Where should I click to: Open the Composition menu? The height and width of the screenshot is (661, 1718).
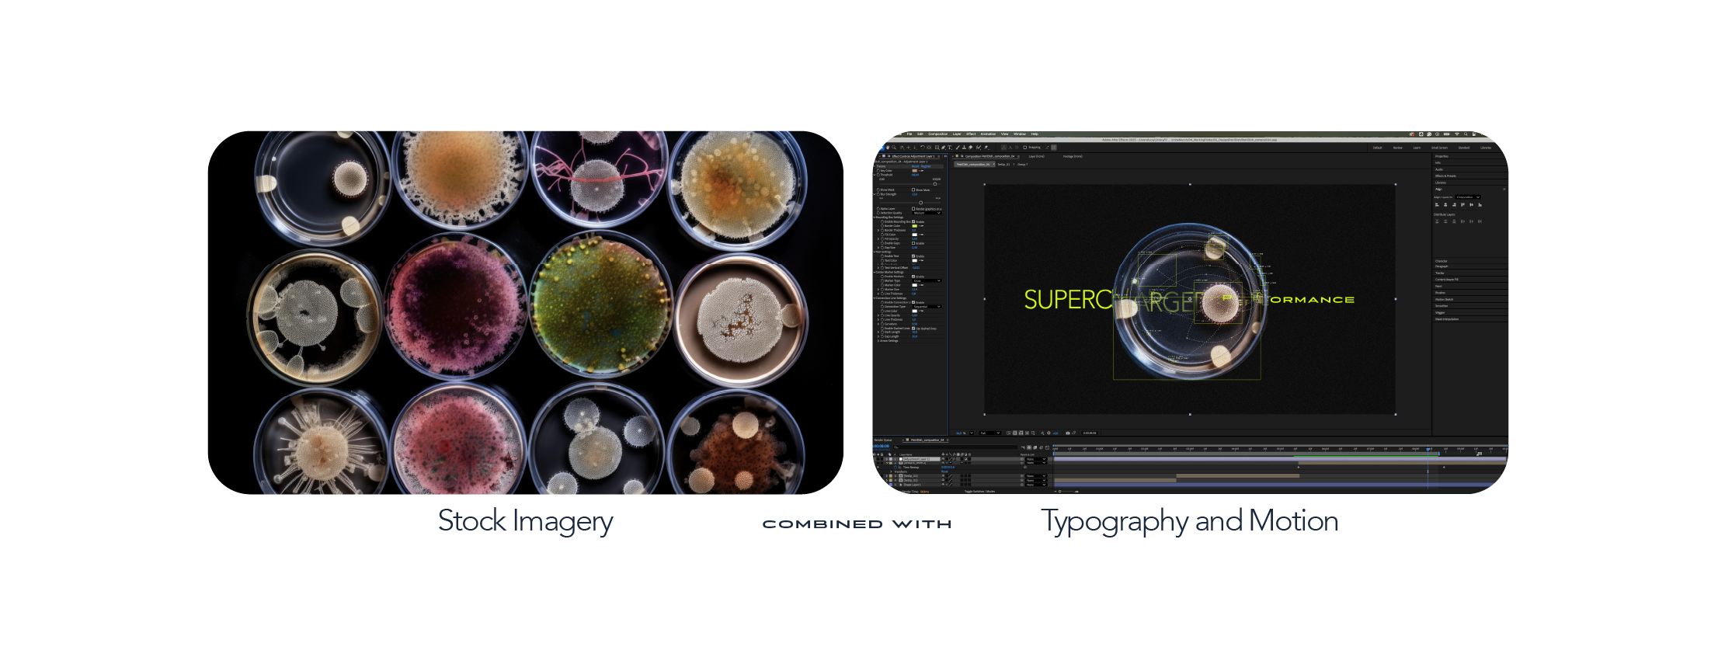click(x=937, y=134)
